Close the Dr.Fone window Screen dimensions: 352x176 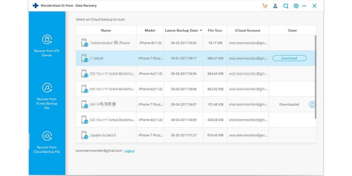click(314, 6)
